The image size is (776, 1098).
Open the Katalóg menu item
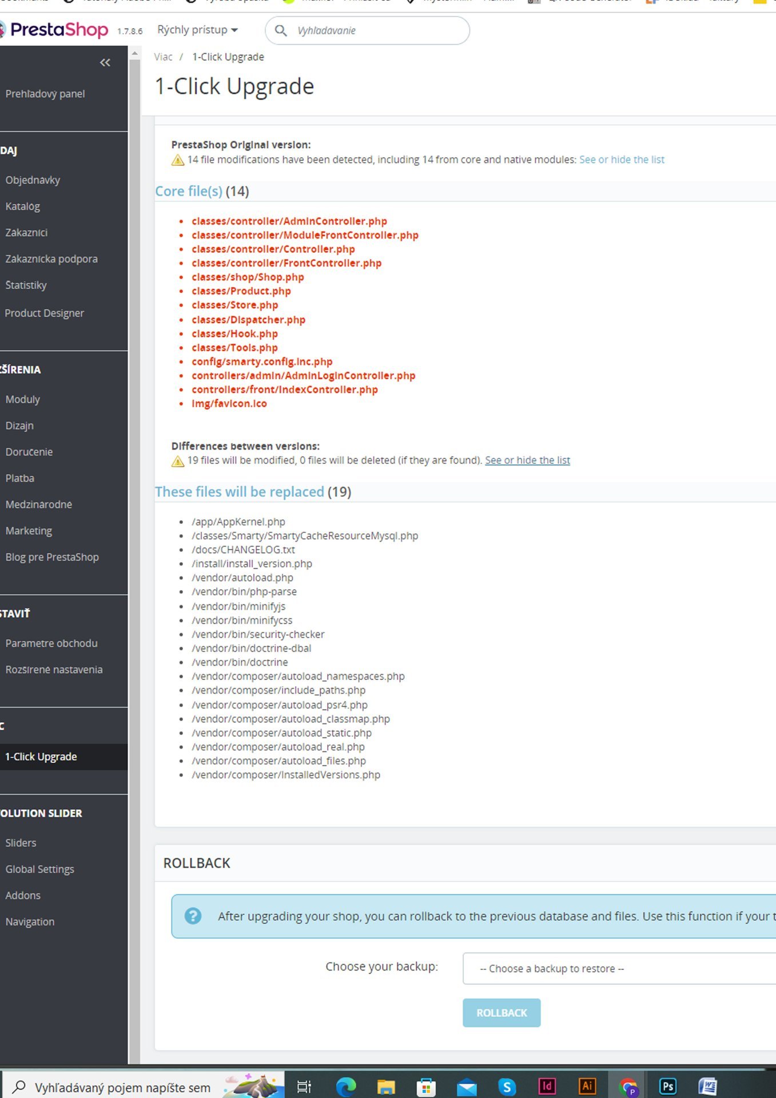[23, 206]
